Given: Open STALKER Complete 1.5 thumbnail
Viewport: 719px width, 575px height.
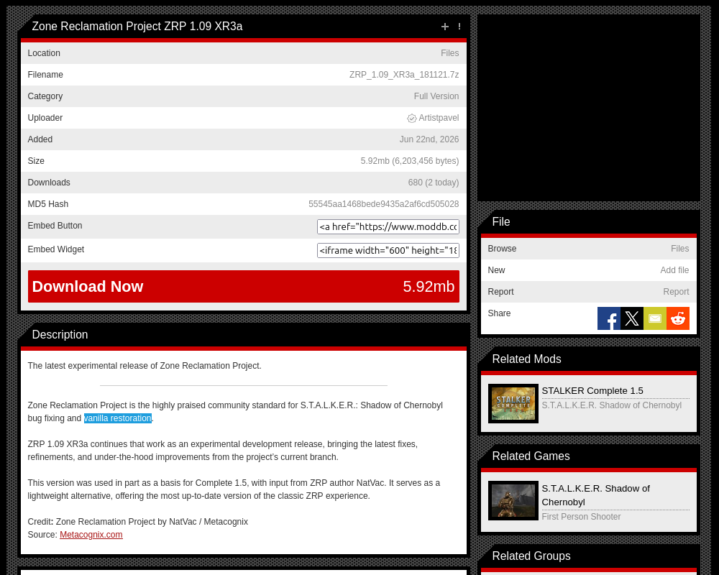Looking at the screenshot, I should click(513, 403).
